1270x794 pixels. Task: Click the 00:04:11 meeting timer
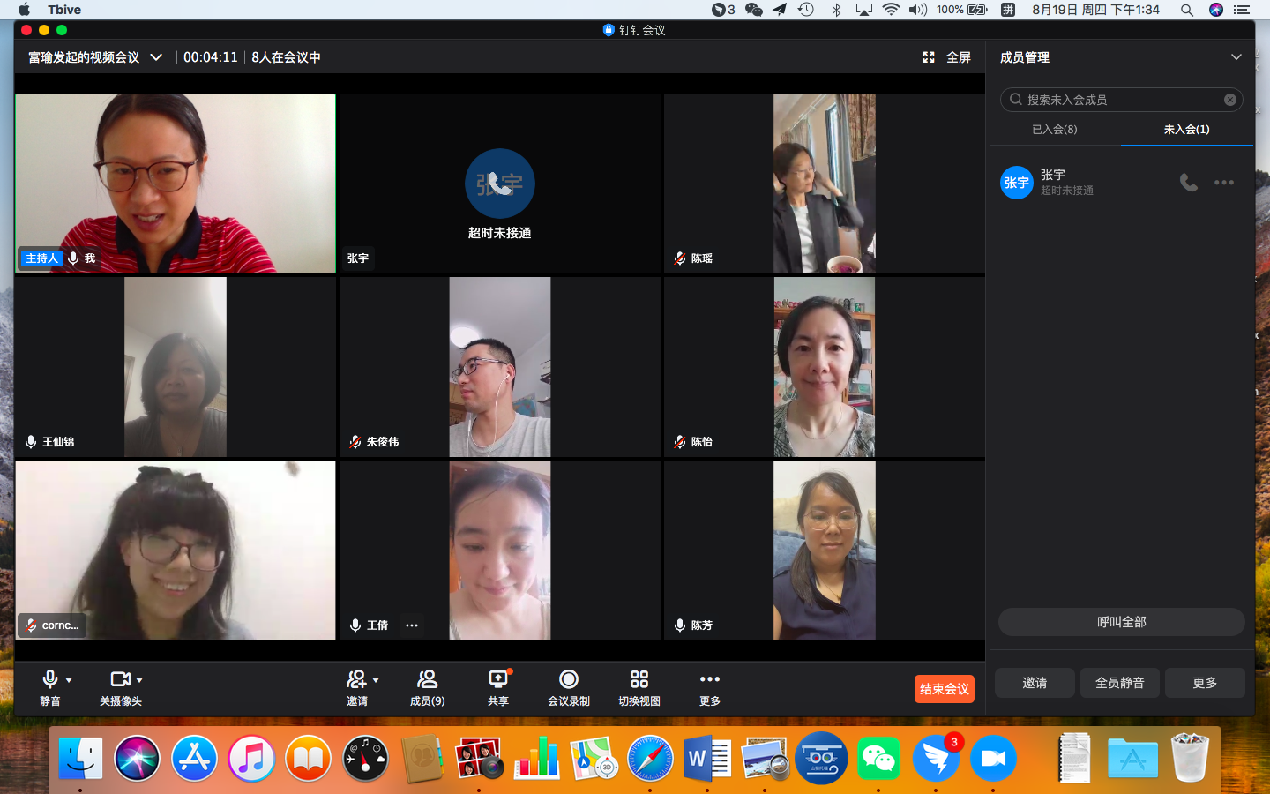pos(211,57)
